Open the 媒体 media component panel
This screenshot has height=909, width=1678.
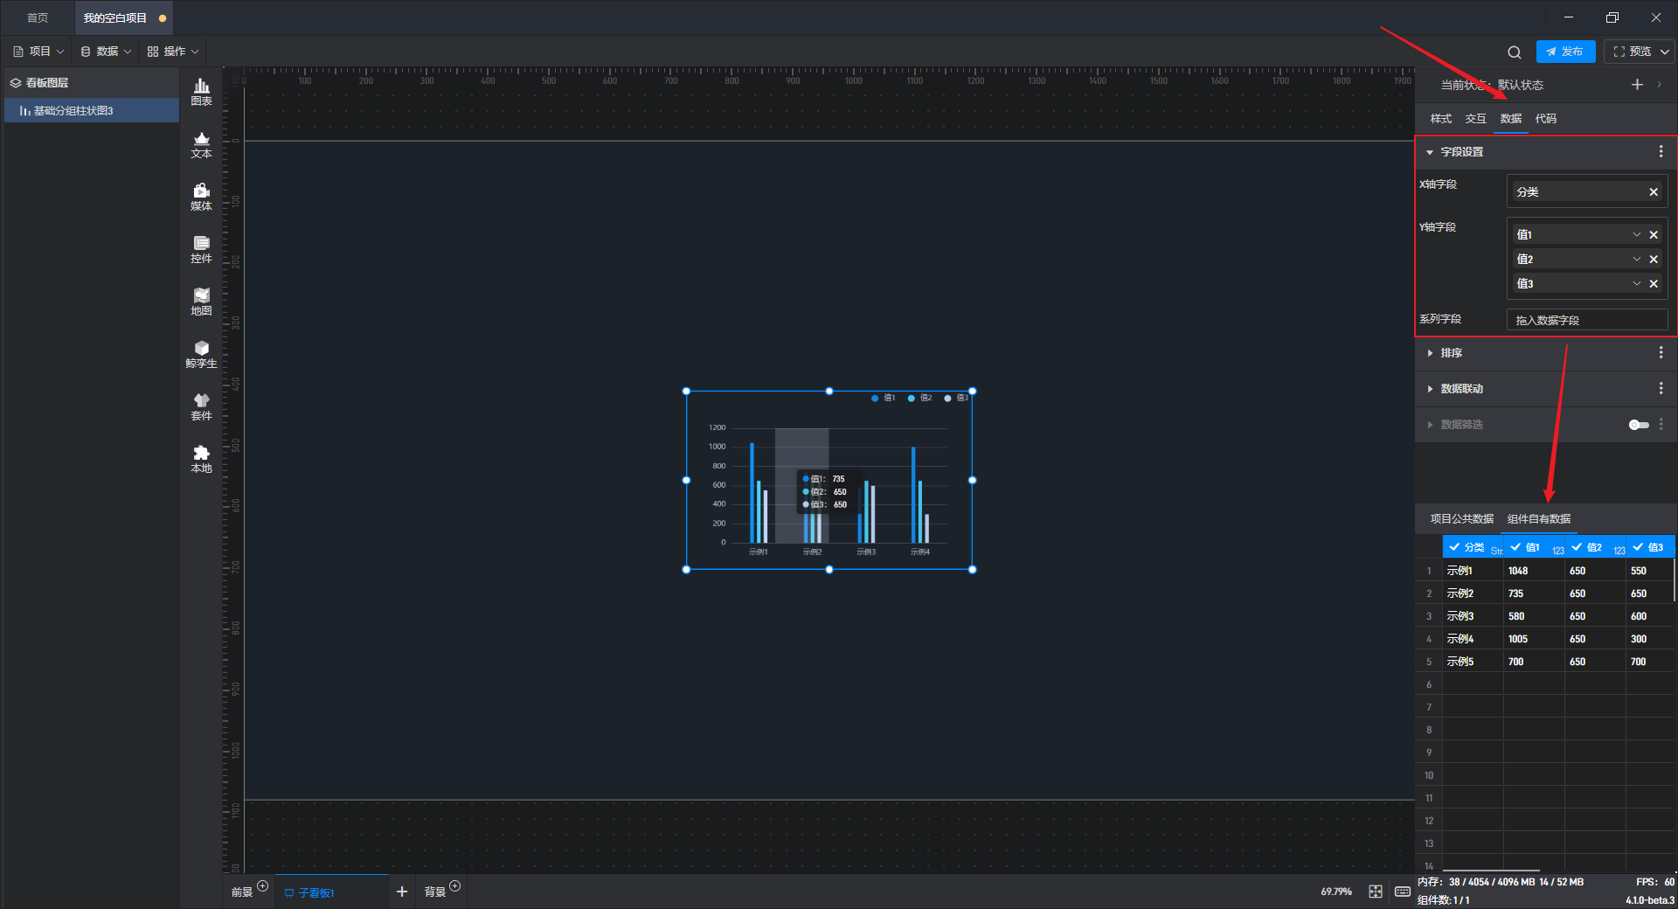pos(201,197)
